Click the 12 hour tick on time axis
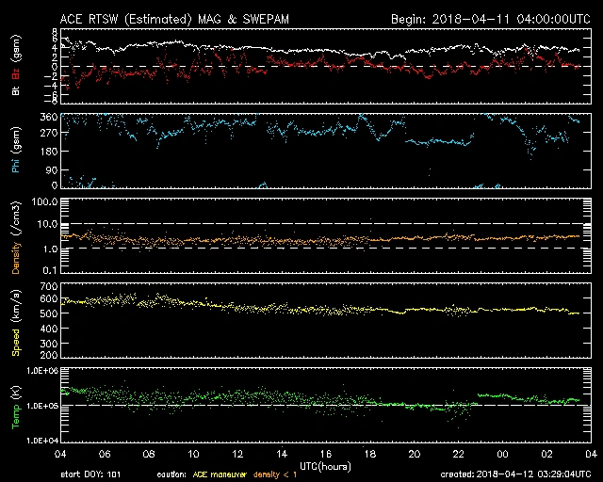 pos(237,453)
